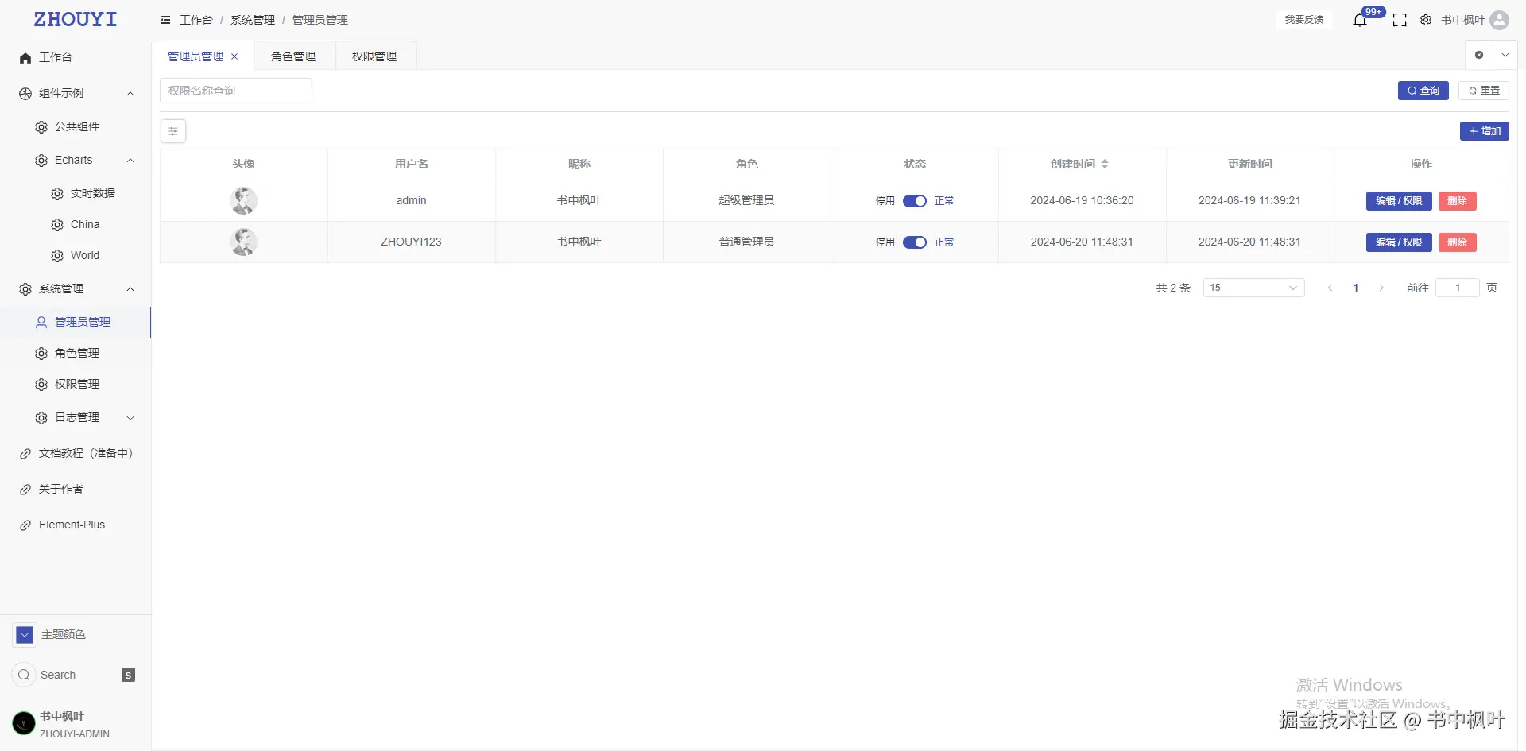The width and height of the screenshot is (1526, 751).
Task: Sort table by 创建时间 column
Action: [1105, 164]
